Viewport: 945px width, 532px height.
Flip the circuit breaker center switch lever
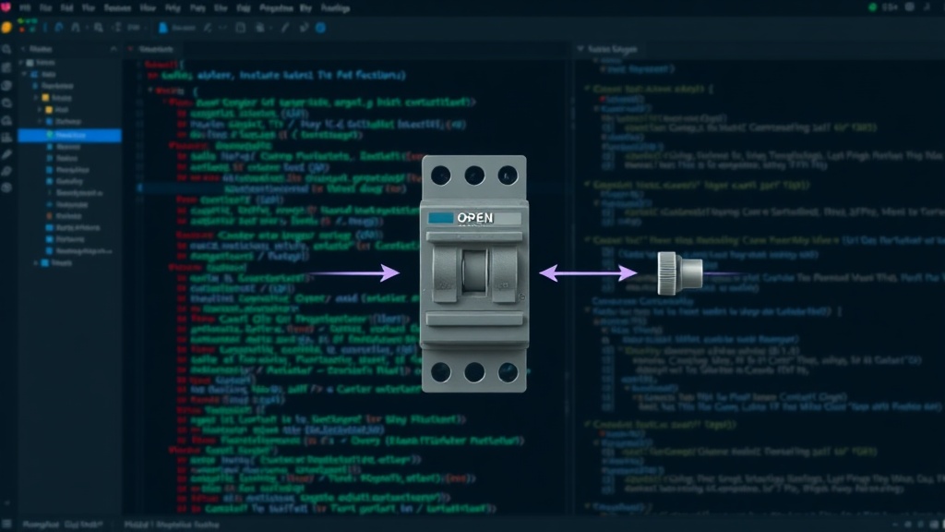[x=474, y=272]
